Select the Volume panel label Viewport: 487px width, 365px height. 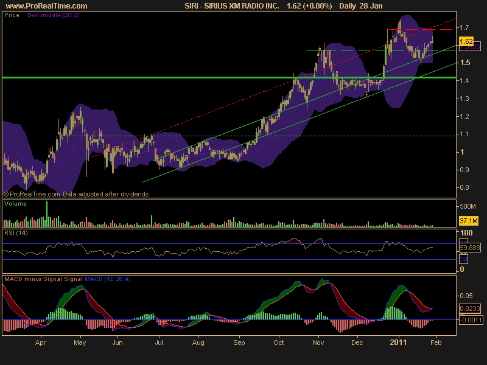(15, 204)
